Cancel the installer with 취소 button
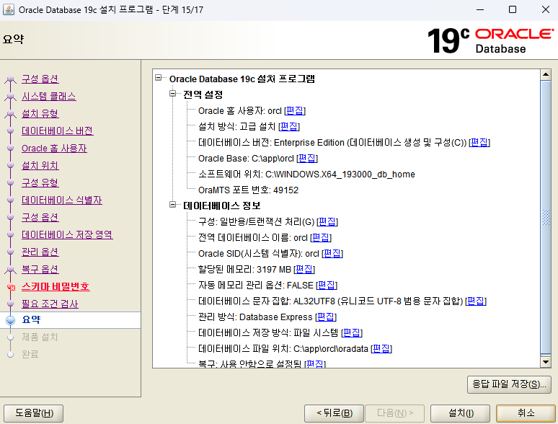Viewport: 558px width, 424px height. pos(526,413)
